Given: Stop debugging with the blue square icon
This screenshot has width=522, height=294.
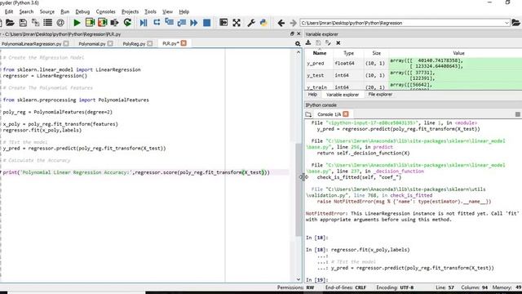Looking at the screenshot, I should pyautogui.click(x=206, y=23).
